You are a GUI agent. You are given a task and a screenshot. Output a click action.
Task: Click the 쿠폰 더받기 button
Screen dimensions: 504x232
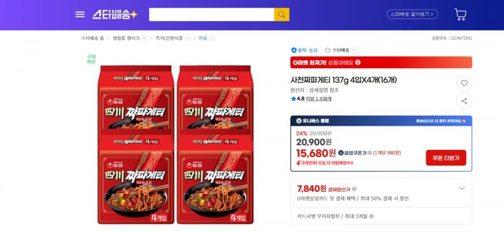pos(446,158)
